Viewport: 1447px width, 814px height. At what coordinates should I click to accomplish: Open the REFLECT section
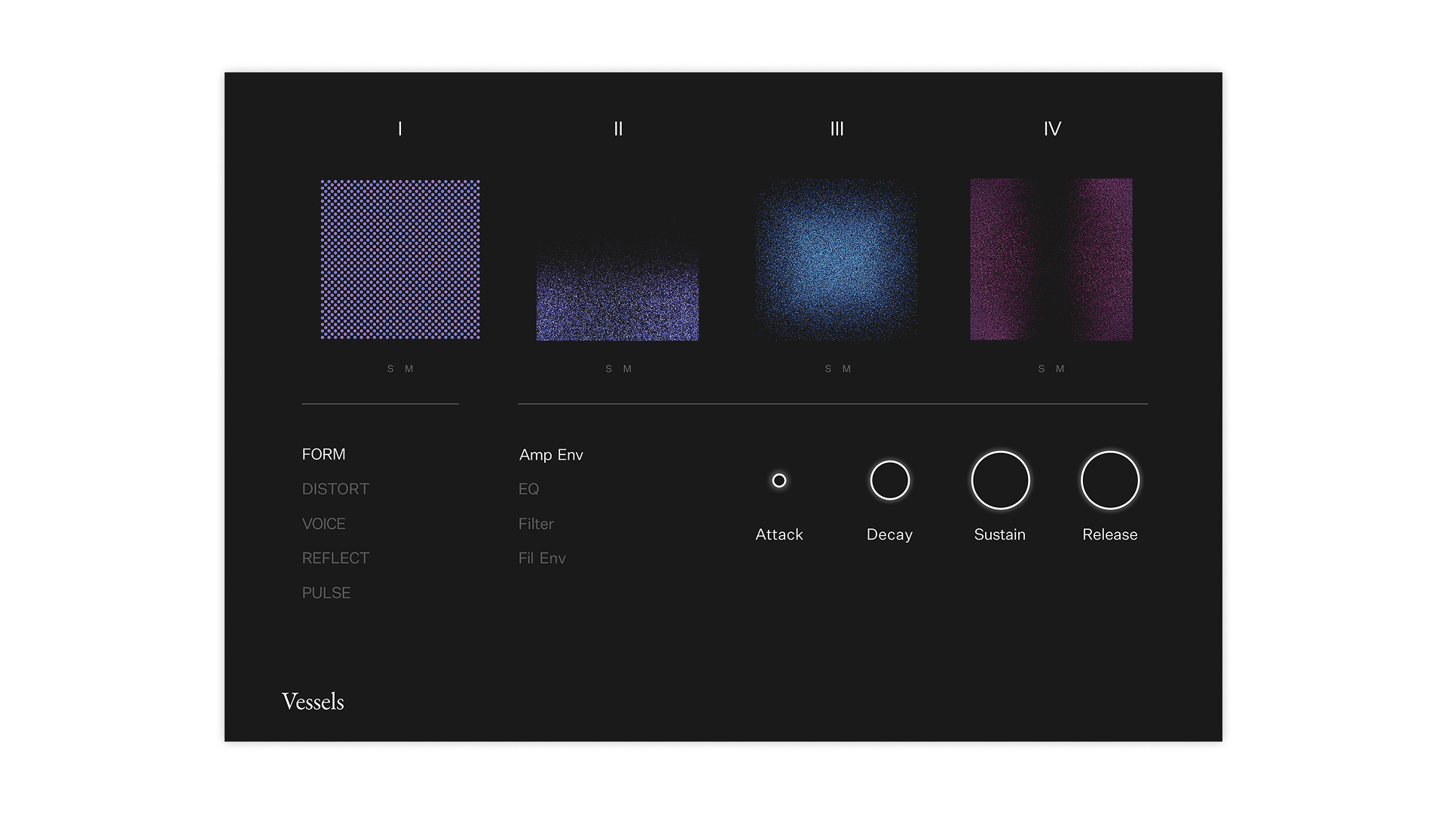click(x=335, y=558)
